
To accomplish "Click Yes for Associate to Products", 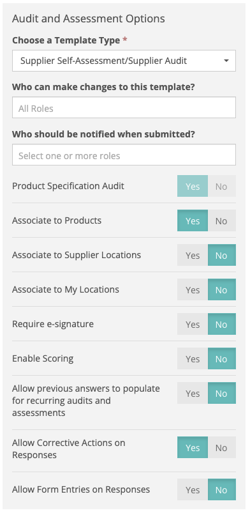I will coord(193,220).
